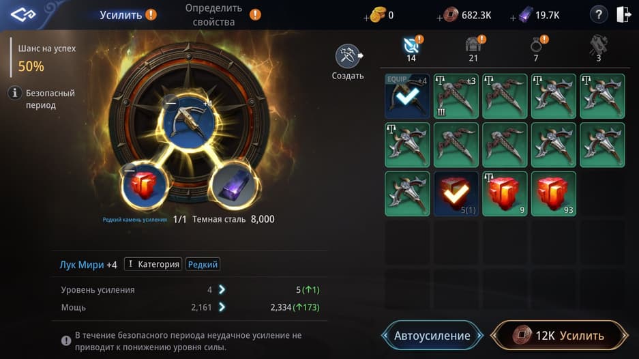Open the help question mark icon
Image resolution: width=639 pixels, height=359 pixels.
coord(599,15)
